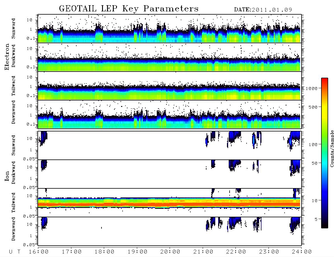Click the rainbow Counts/Sample color scale bar
Viewport: 334px width, 257px height.
[x=325, y=153]
